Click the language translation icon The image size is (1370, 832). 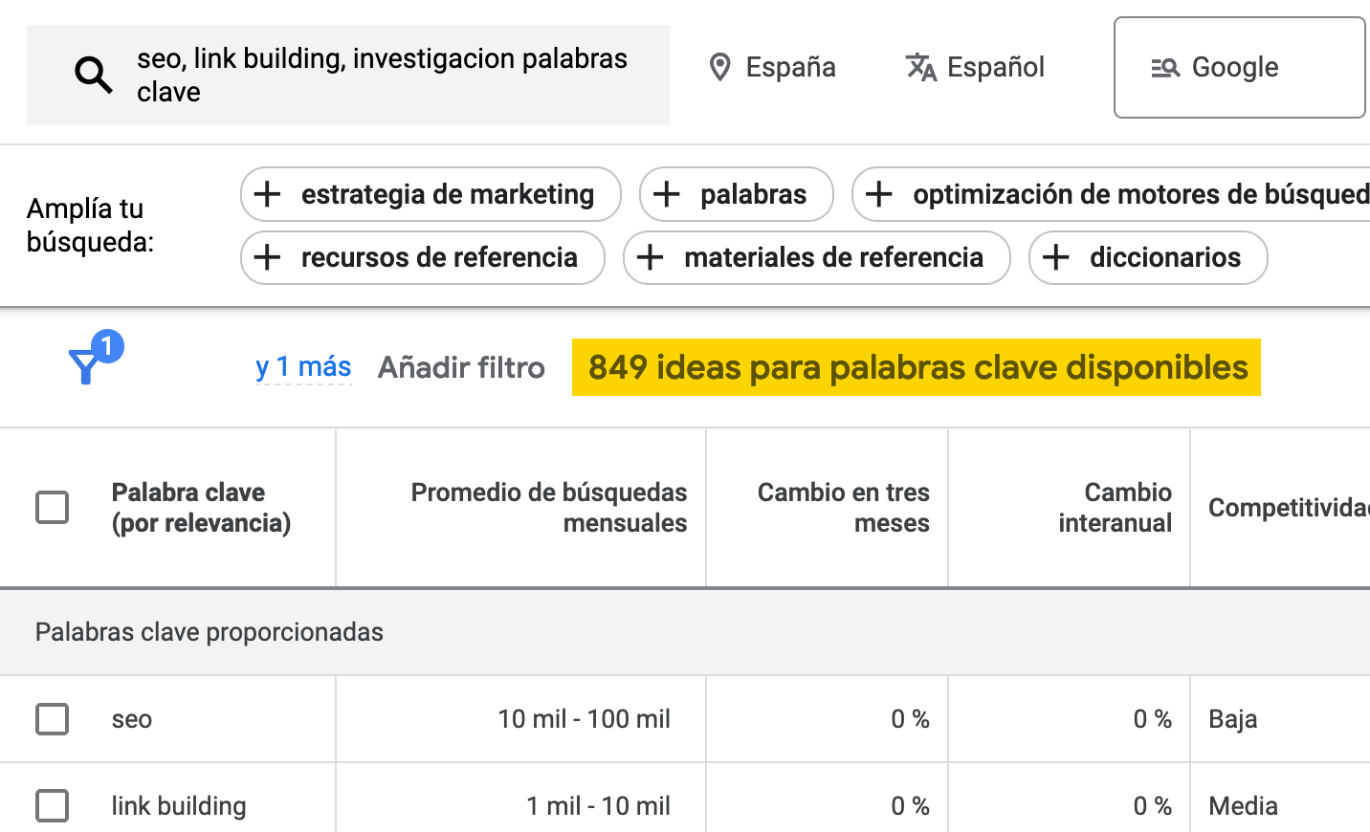[x=919, y=67]
